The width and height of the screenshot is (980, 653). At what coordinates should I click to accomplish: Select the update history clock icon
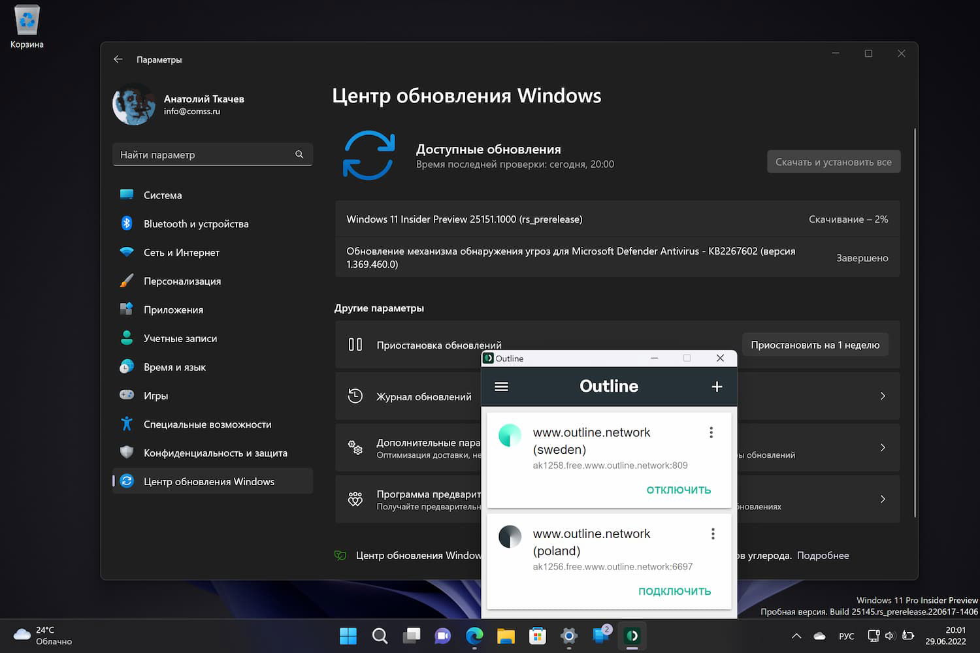click(x=355, y=396)
